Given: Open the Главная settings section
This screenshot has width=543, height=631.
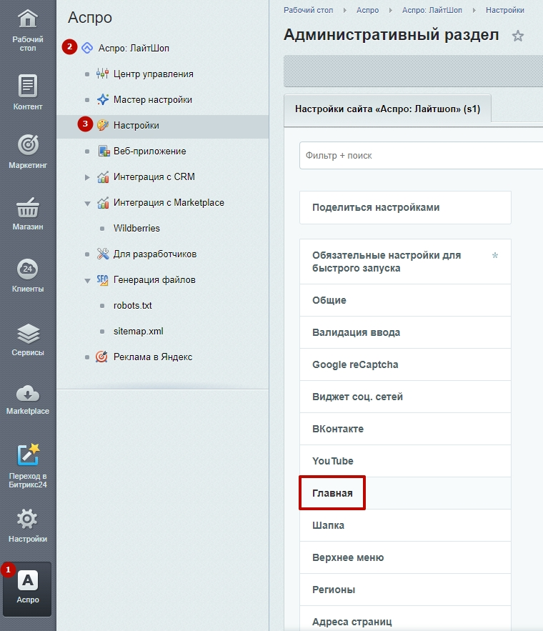Looking at the screenshot, I should point(405,493).
